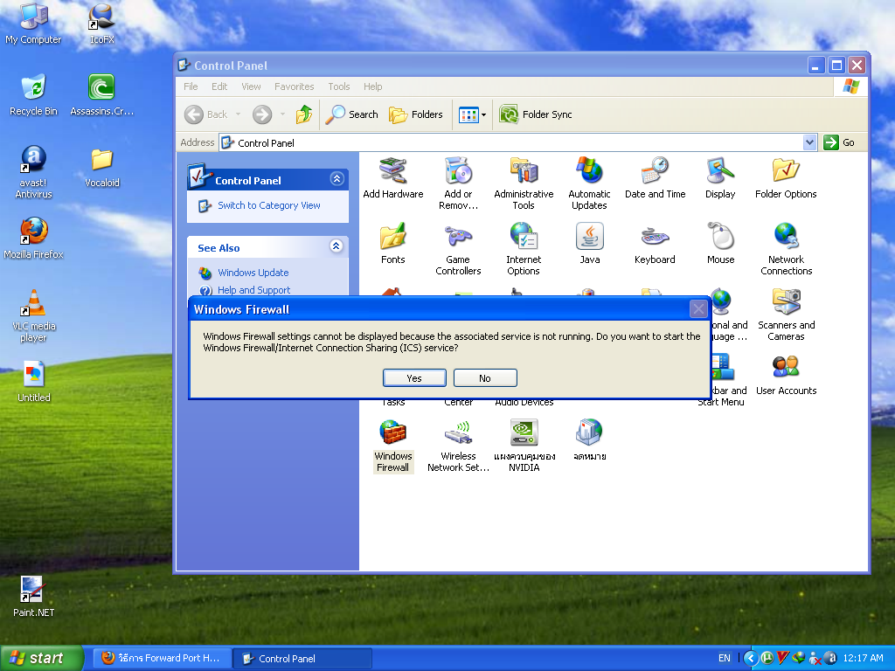This screenshot has height=671, width=895.
Task: Open Network Connections icon
Action: (x=786, y=237)
